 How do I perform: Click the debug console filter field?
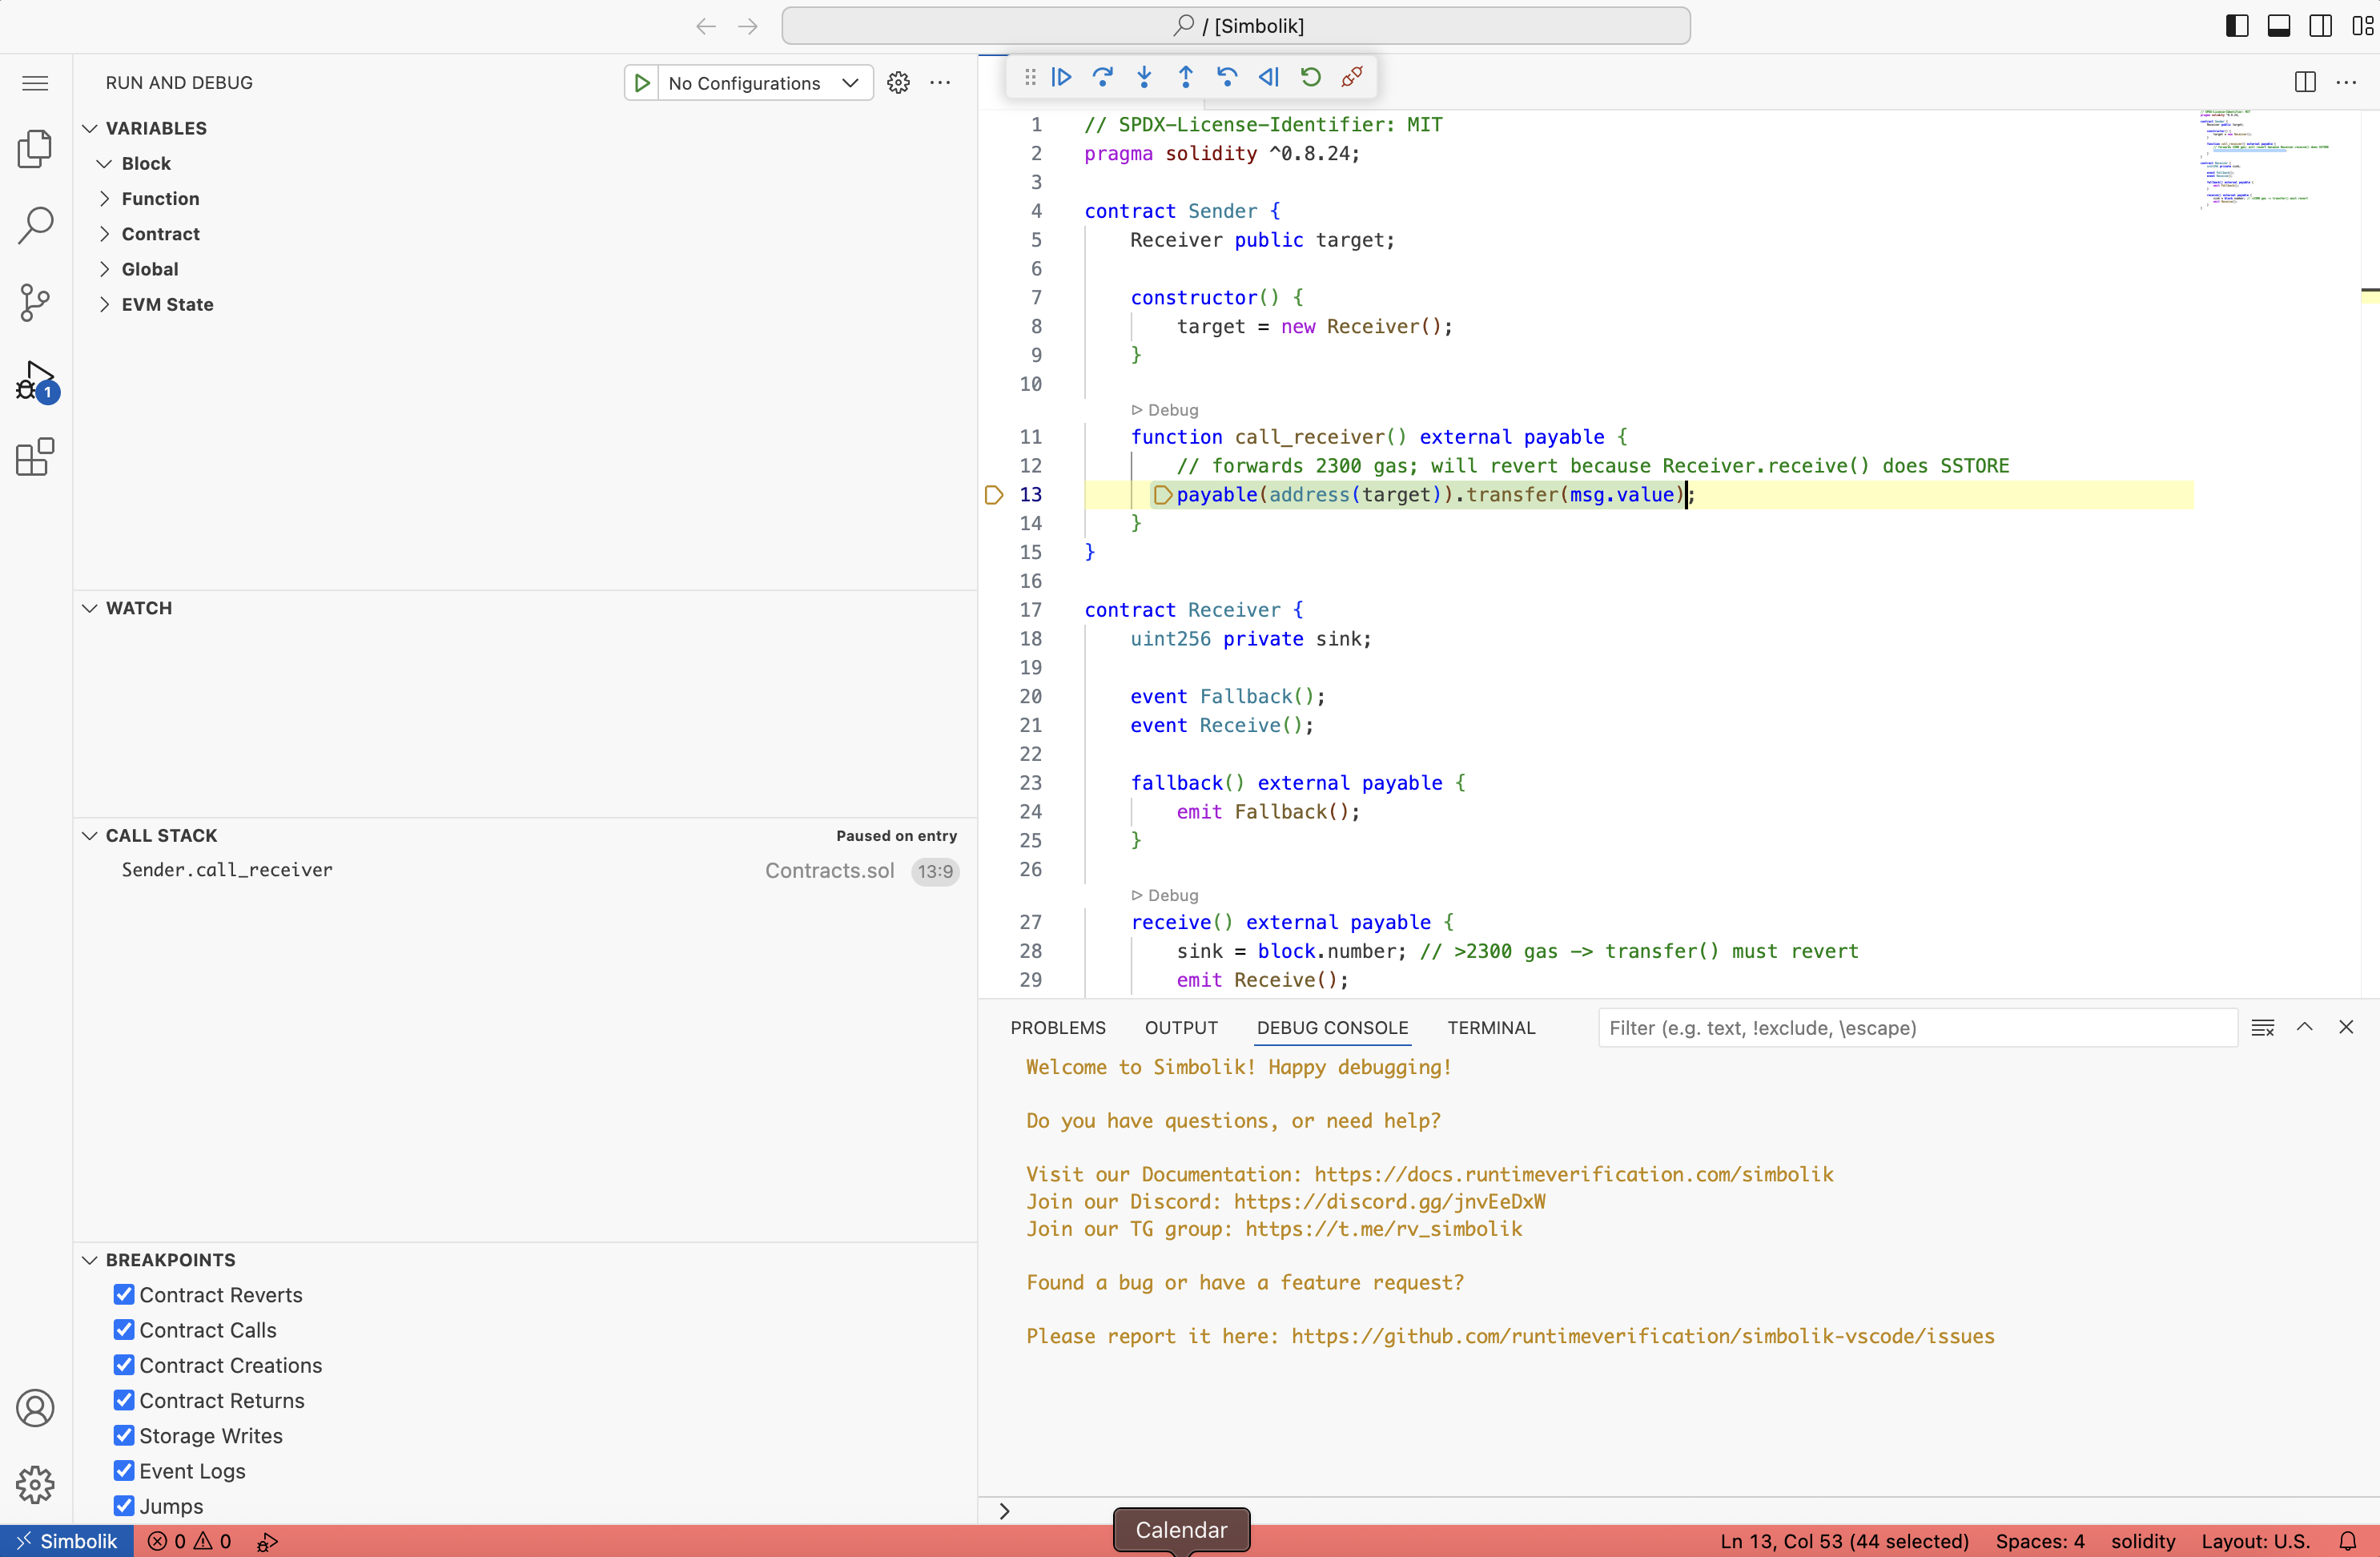tap(1917, 1028)
